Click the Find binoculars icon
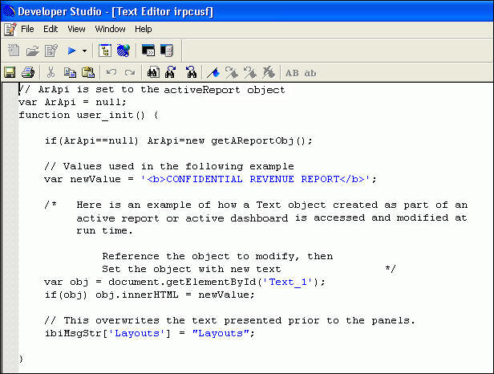 [152, 72]
